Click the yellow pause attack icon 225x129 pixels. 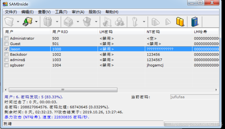coord(180,22)
